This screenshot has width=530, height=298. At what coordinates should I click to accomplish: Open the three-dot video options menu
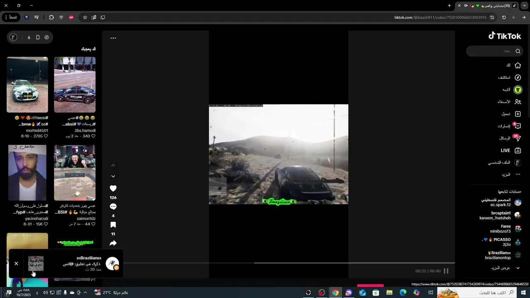pyautogui.click(x=113, y=38)
